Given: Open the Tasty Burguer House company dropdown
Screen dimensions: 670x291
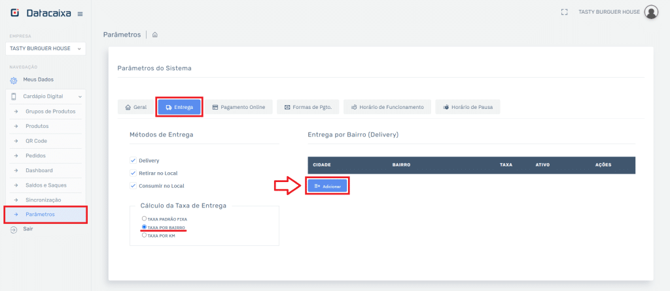Looking at the screenshot, I should [x=45, y=48].
